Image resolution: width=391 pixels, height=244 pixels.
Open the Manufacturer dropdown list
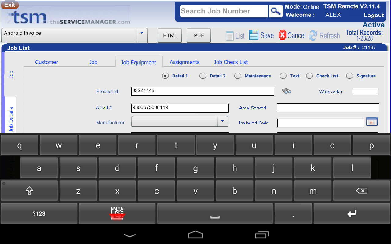click(x=222, y=121)
